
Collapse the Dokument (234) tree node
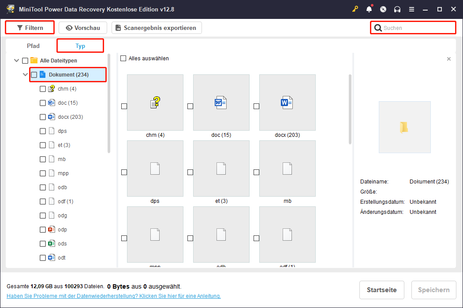click(26, 74)
